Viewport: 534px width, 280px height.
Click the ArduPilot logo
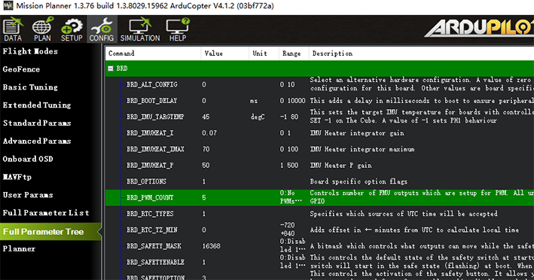click(479, 29)
